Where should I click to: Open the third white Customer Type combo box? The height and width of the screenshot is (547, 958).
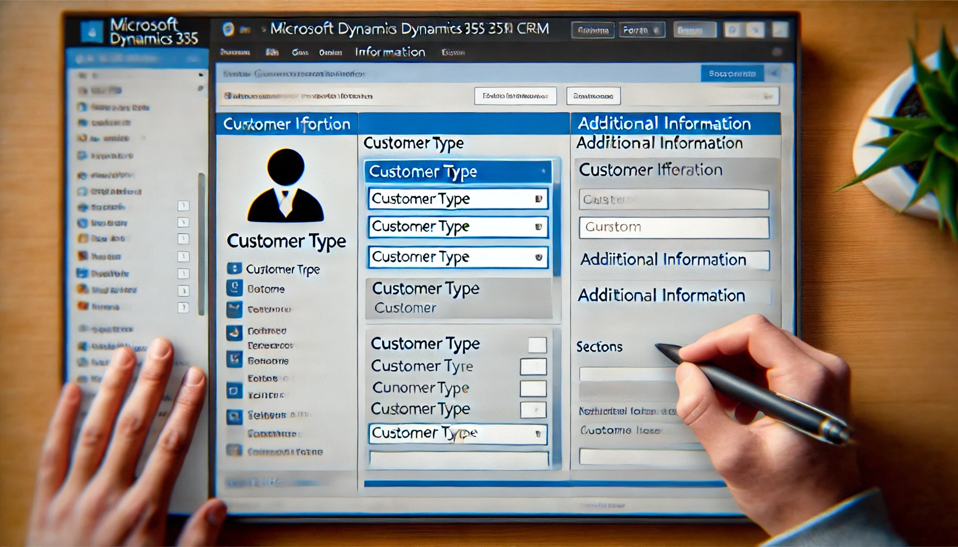[x=458, y=257]
